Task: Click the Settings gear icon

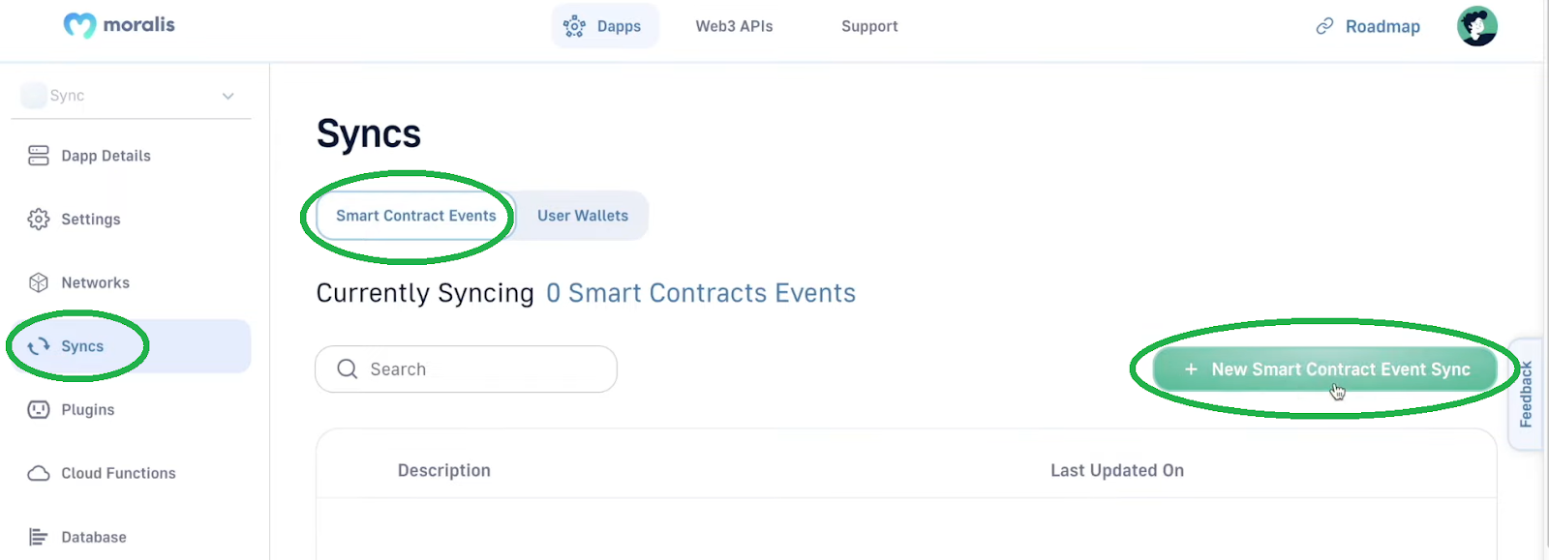Action: click(x=39, y=220)
